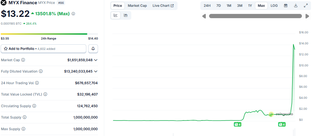
Task: Click the chart range scrollbar
Action: pos(255,16)
